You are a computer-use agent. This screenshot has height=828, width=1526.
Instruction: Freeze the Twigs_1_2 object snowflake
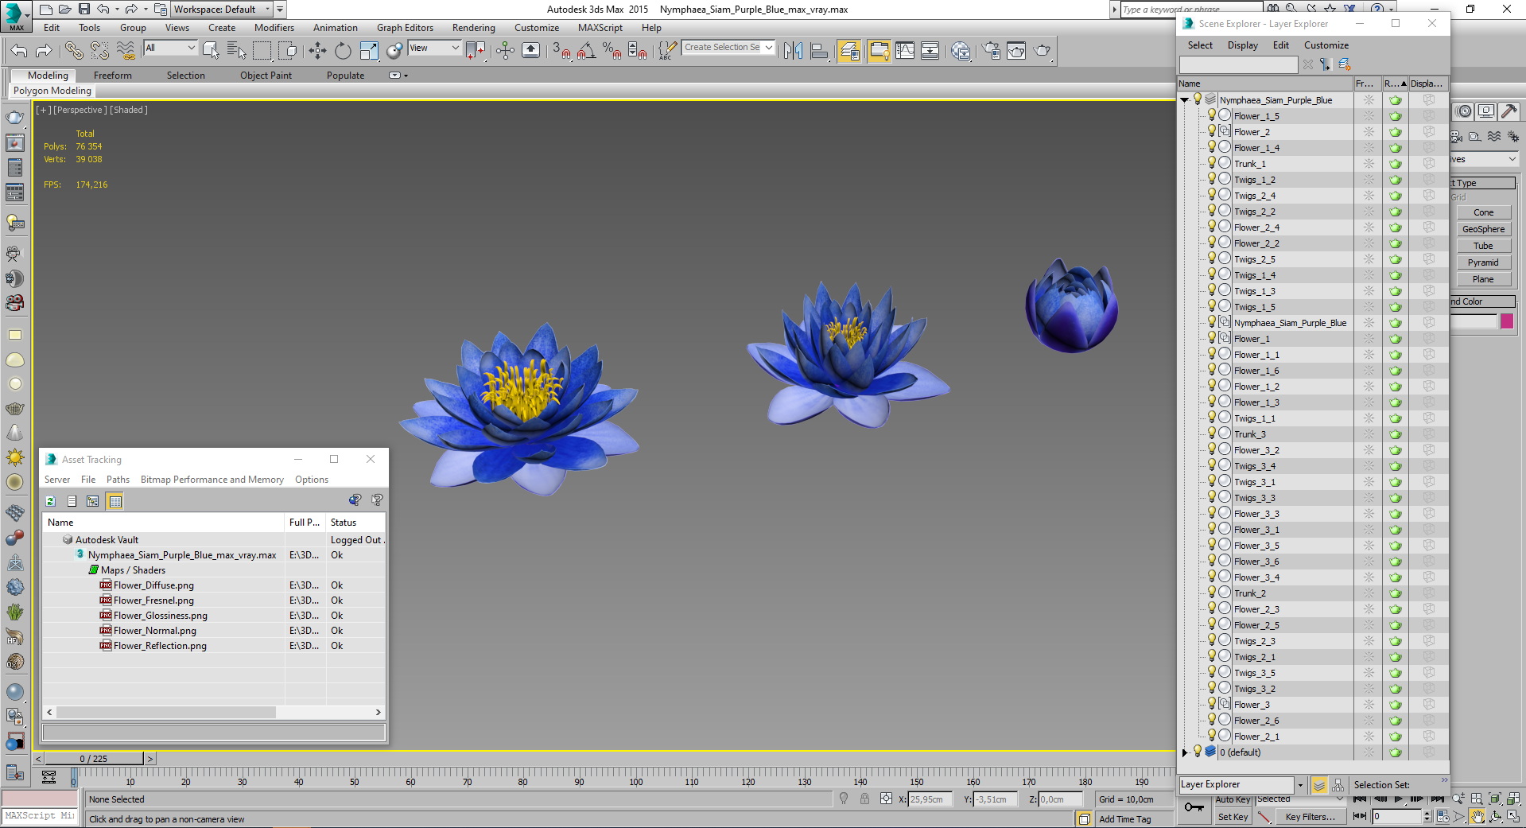point(1369,180)
